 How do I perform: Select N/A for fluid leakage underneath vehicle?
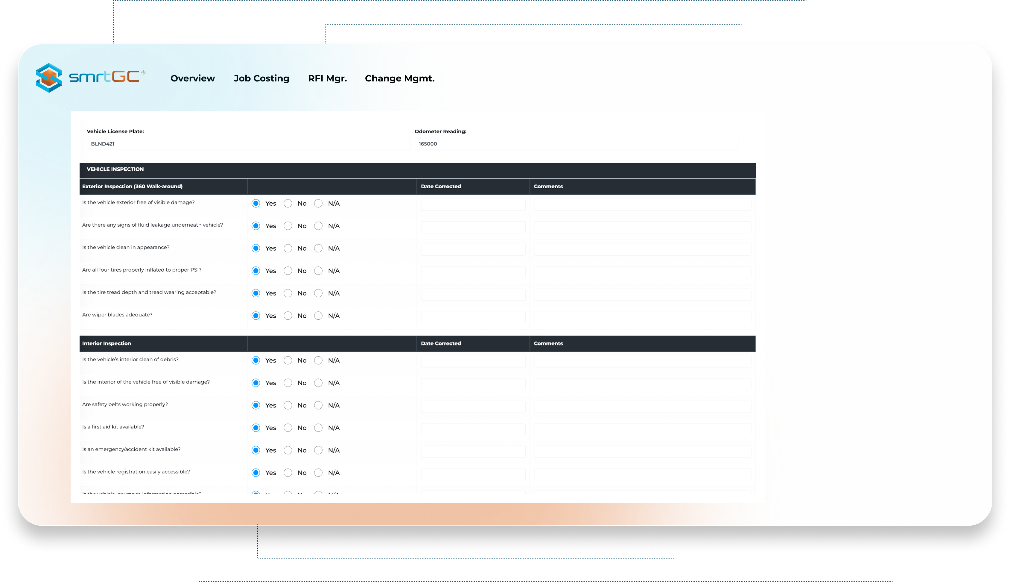click(318, 226)
